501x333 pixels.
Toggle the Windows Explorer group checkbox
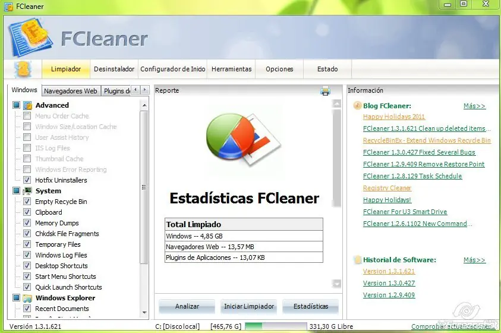[x=16, y=297]
